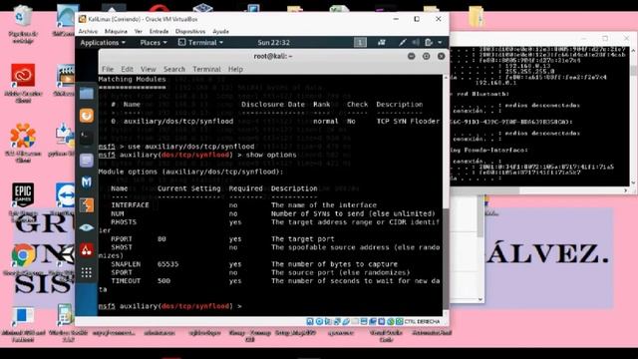Open the terminal's File menu
Viewport: 638px width, 359px height.
[x=108, y=69]
